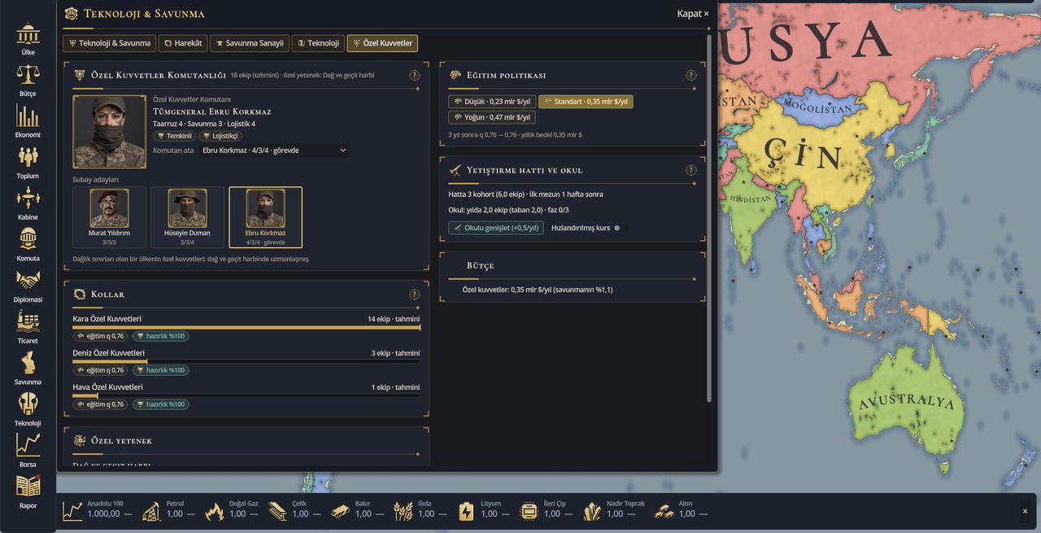This screenshot has height=533, width=1041.
Task: Click the İleri Çip ticker icon
Action: (x=529, y=511)
